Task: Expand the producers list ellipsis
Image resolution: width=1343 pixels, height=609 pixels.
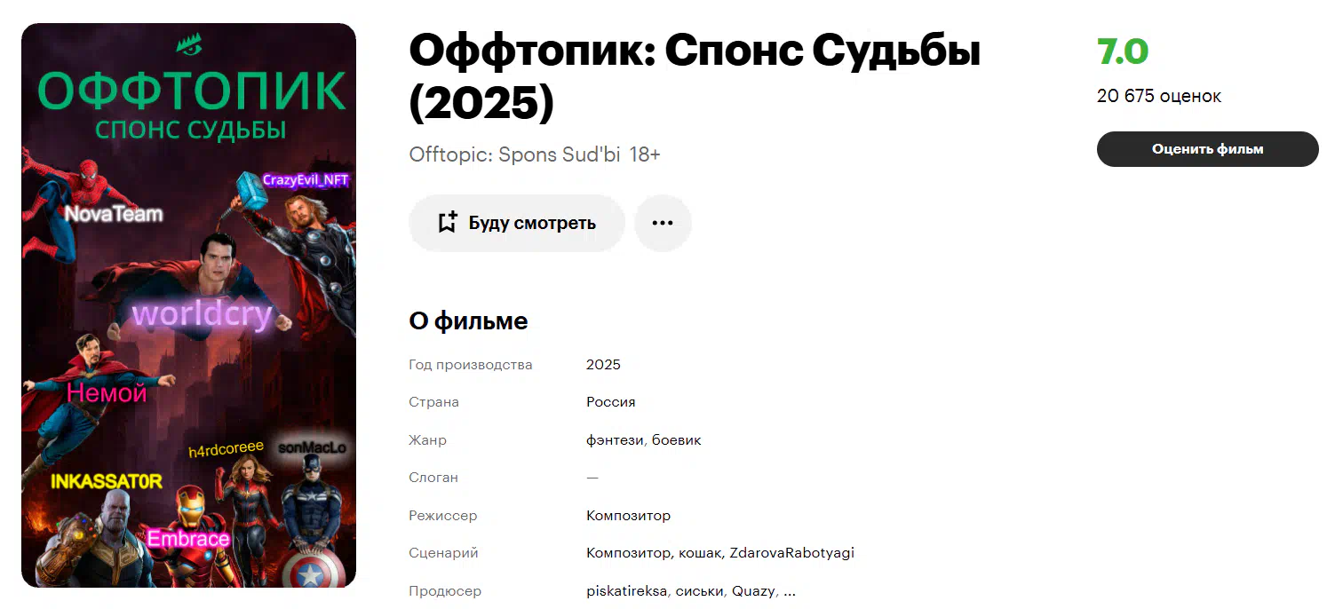Action: [790, 591]
